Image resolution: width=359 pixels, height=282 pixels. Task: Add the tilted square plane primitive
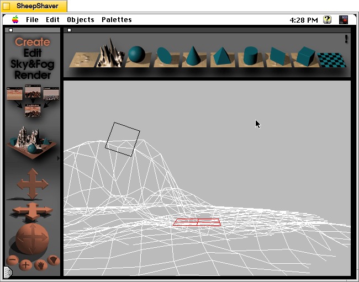click(x=278, y=57)
